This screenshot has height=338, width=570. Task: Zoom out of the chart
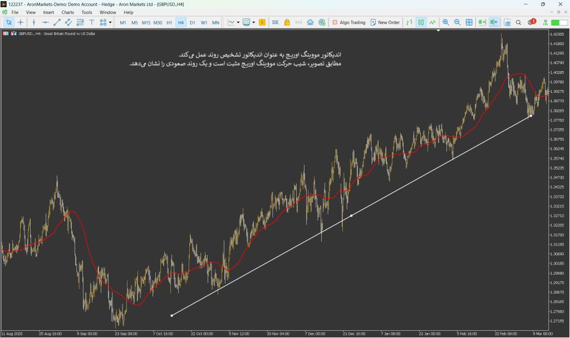(x=458, y=22)
